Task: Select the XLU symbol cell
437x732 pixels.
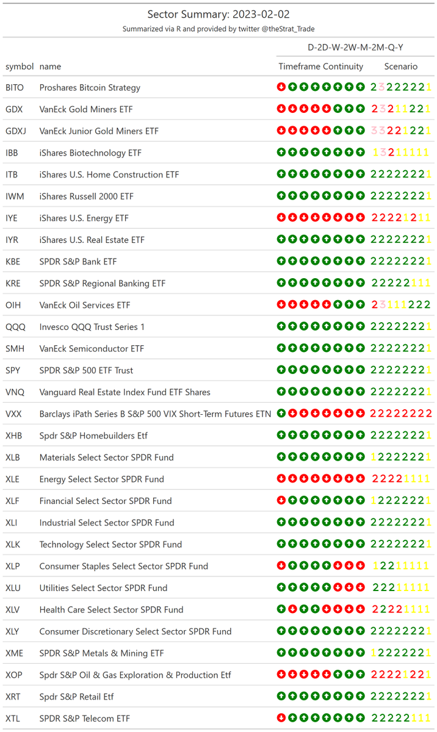Action: 13,588
